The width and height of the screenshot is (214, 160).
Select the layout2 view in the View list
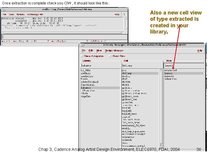coord(169,76)
